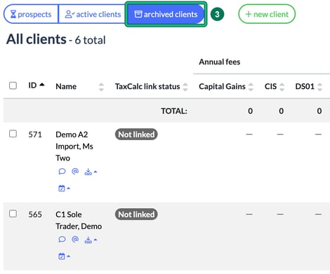Open client C1 Sole Trader, Demo
Image resolution: width=330 pixels, height=274 pixels.
coord(79,220)
